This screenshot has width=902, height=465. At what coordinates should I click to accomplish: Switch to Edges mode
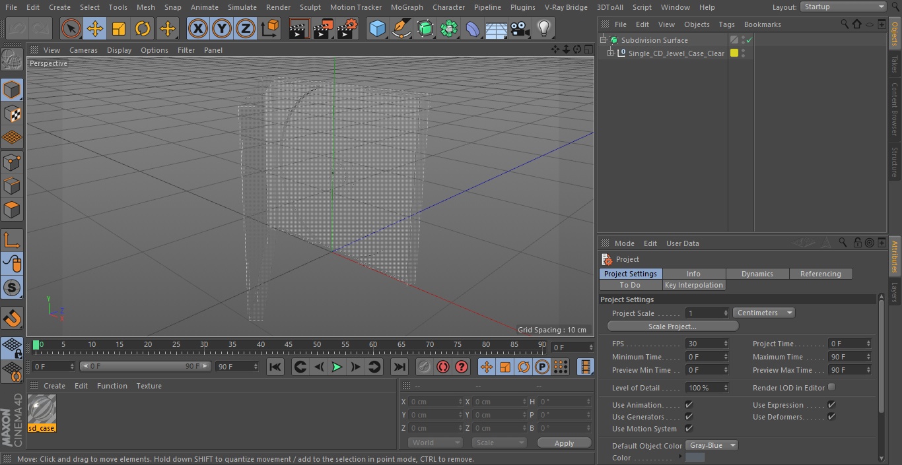12,185
